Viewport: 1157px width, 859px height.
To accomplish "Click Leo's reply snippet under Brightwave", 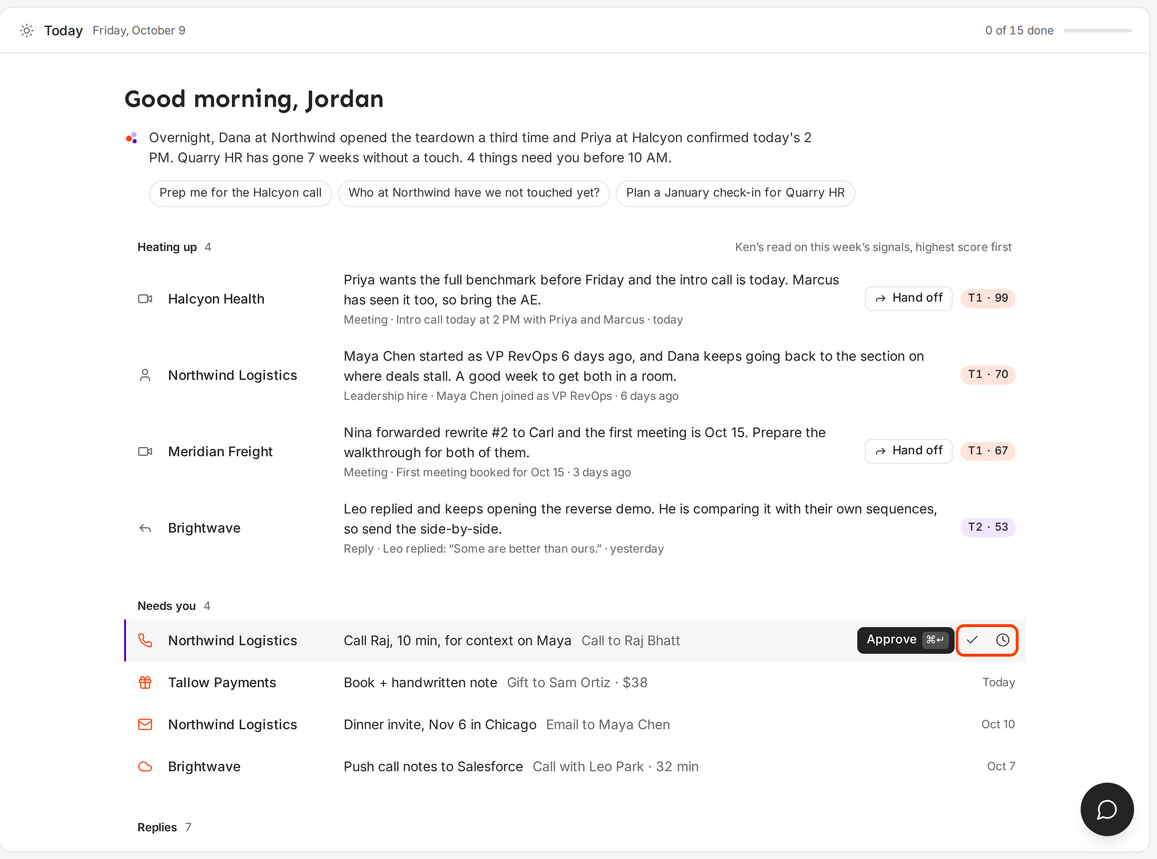I will pyautogui.click(x=504, y=549).
